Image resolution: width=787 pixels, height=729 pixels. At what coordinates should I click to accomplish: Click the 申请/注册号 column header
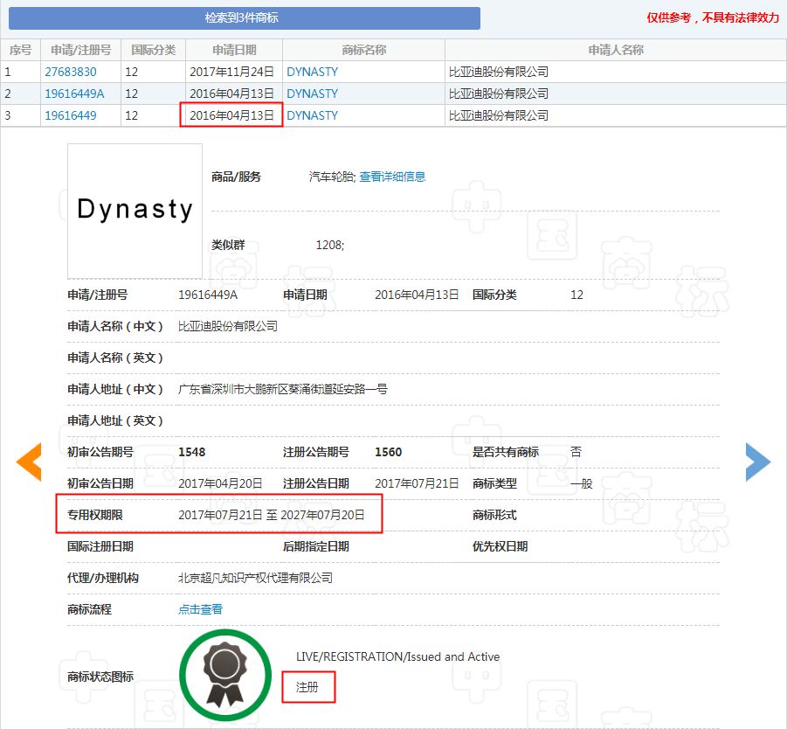(81, 50)
